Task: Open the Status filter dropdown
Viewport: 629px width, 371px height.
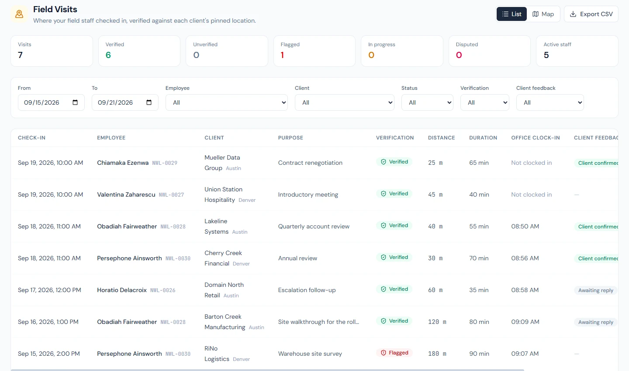Action: pos(427,102)
